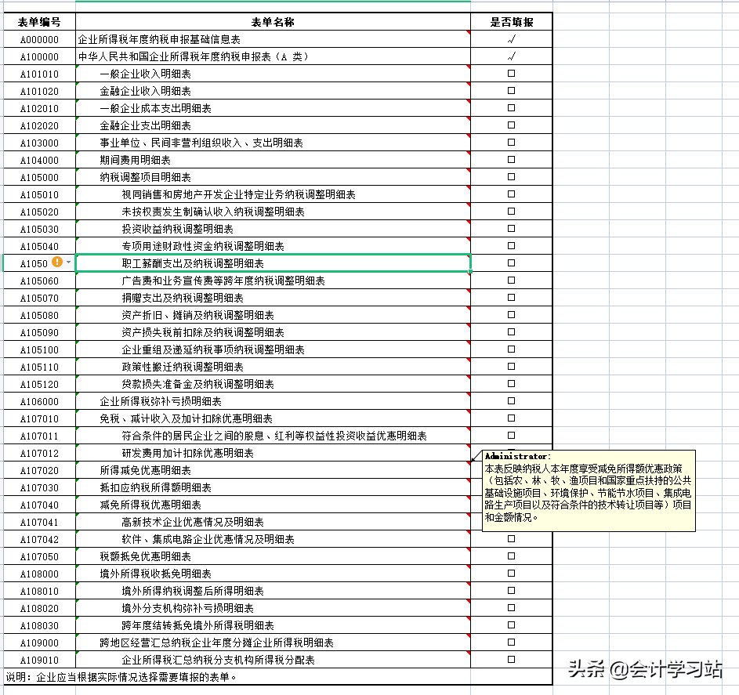Open the error-check dropdown arrow next to A1050
Screen dimensions: 739x695
point(67,263)
